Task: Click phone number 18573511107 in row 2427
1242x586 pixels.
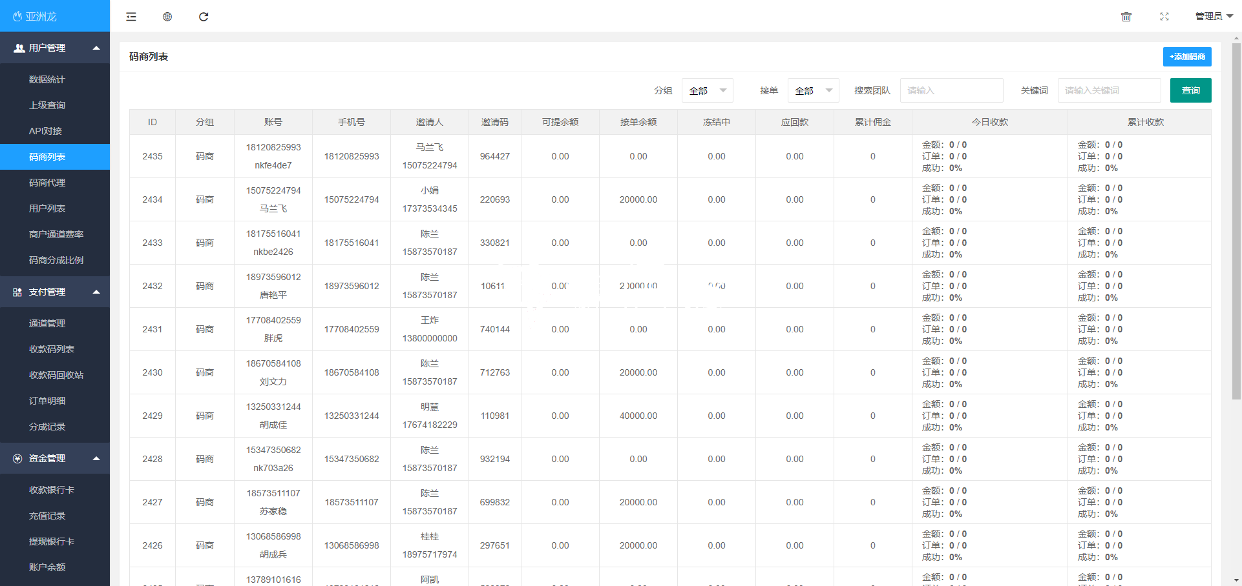Action: coord(352,502)
